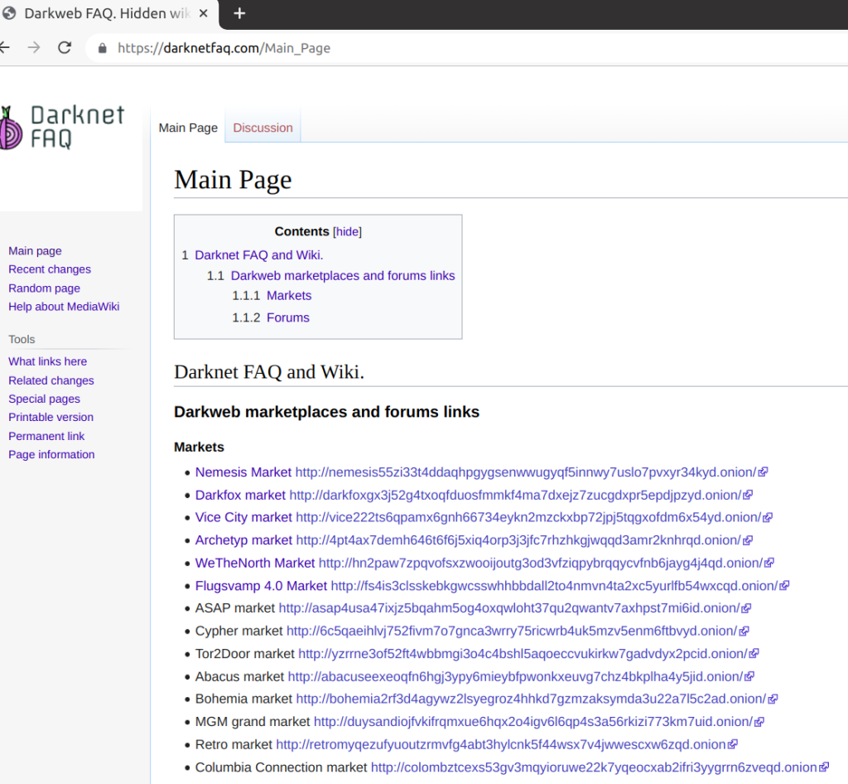Collapse the Contents box using the hide toggle

(347, 231)
